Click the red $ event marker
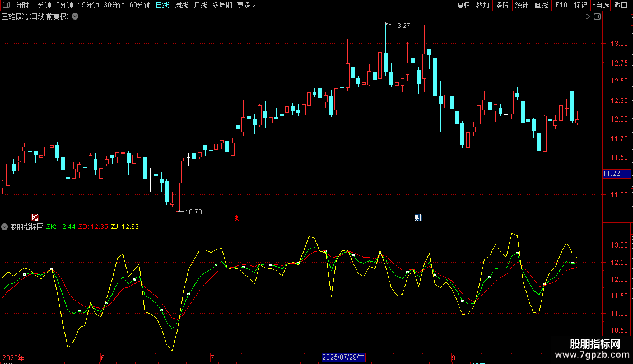 click(237, 218)
